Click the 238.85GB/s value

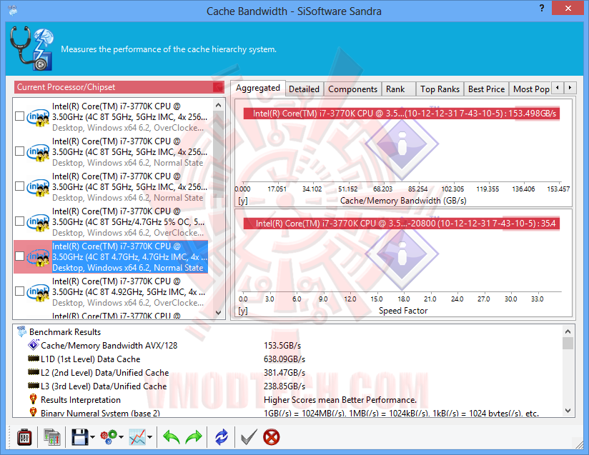(284, 386)
